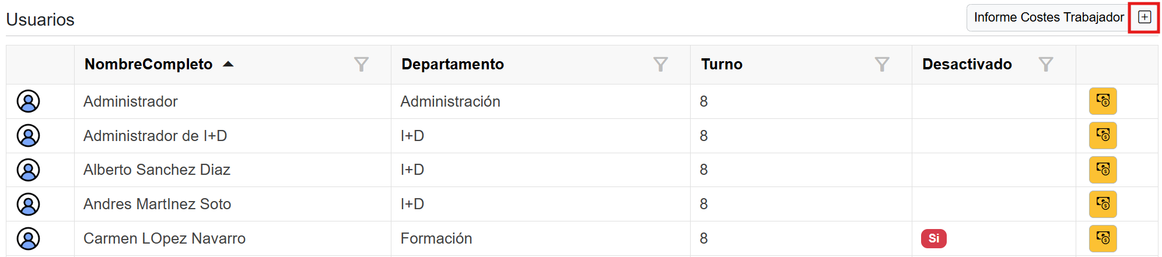The image size is (1162, 257).
Task: Open filter for Departamento column
Action: (x=660, y=64)
